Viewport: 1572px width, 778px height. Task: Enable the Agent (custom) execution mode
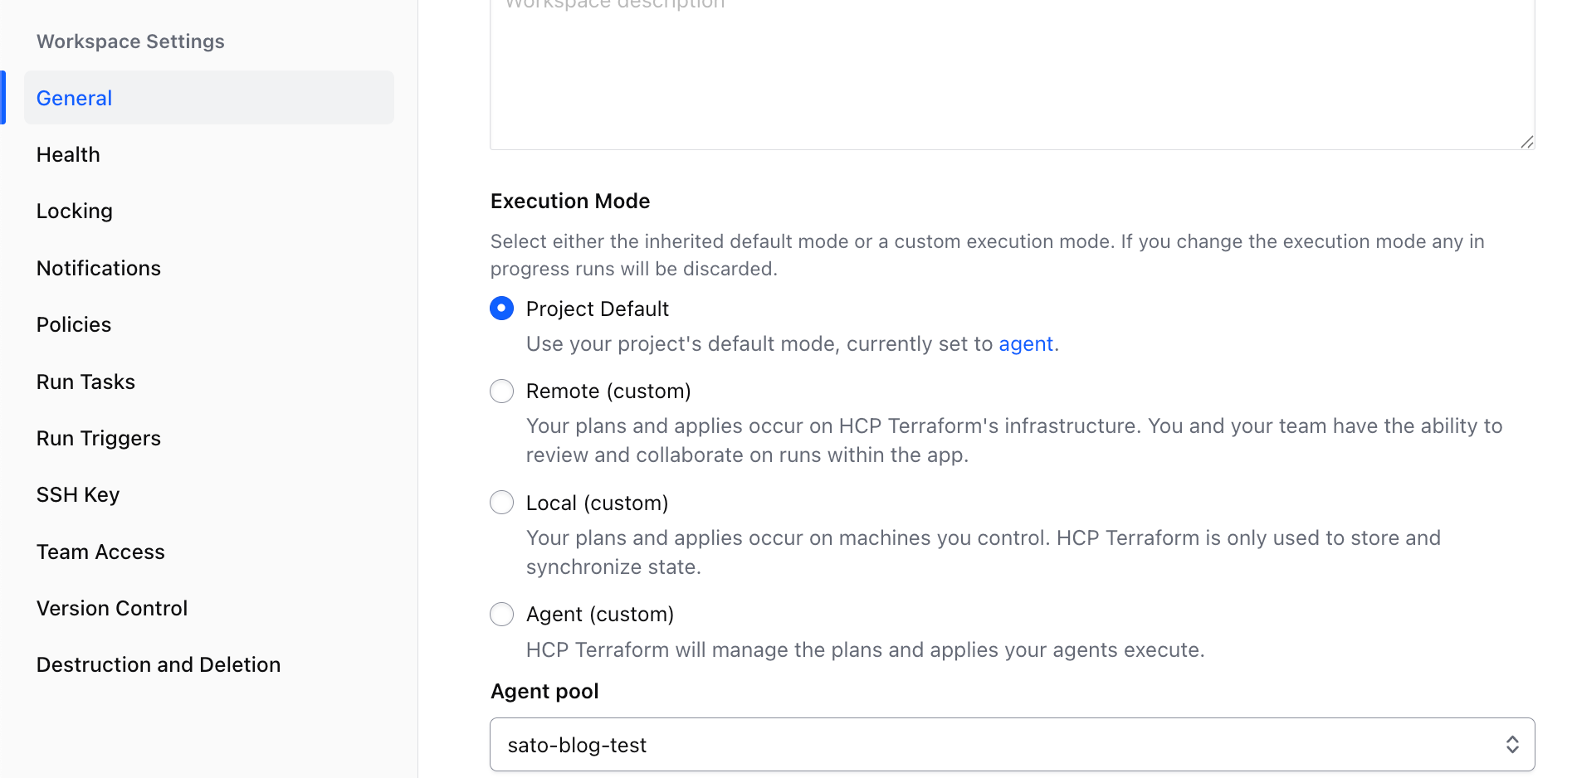pos(501,614)
